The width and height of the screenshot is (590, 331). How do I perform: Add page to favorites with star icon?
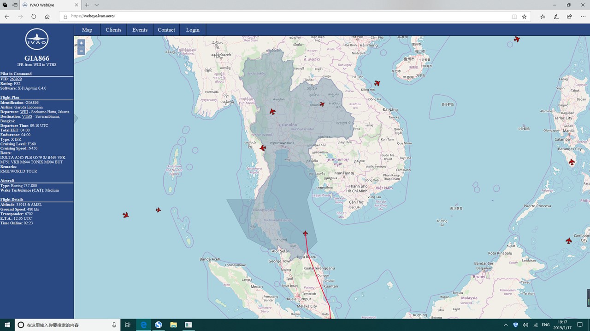point(524,17)
